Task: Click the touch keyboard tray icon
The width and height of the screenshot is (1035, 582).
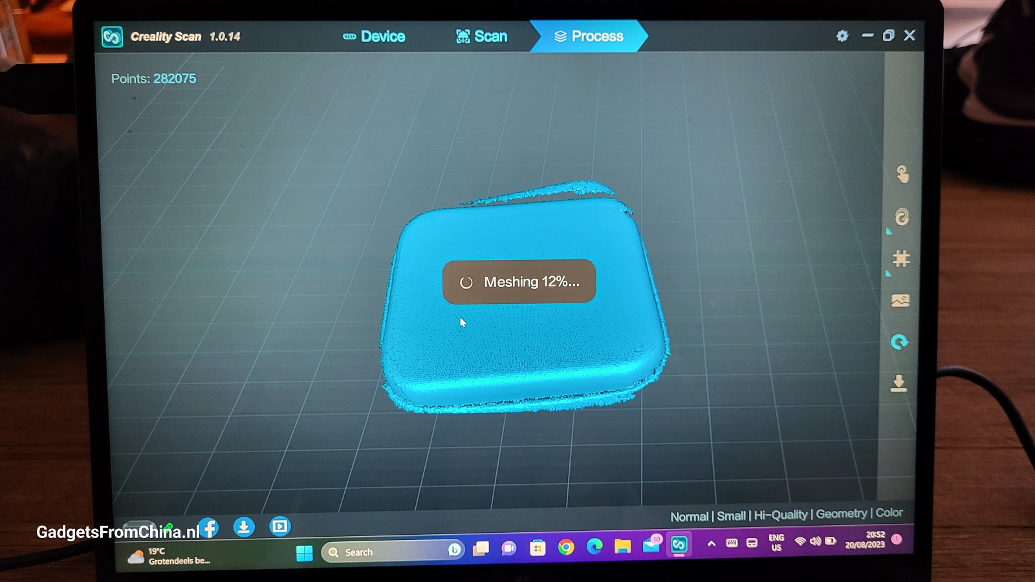Action: click(x=732, y=543)
